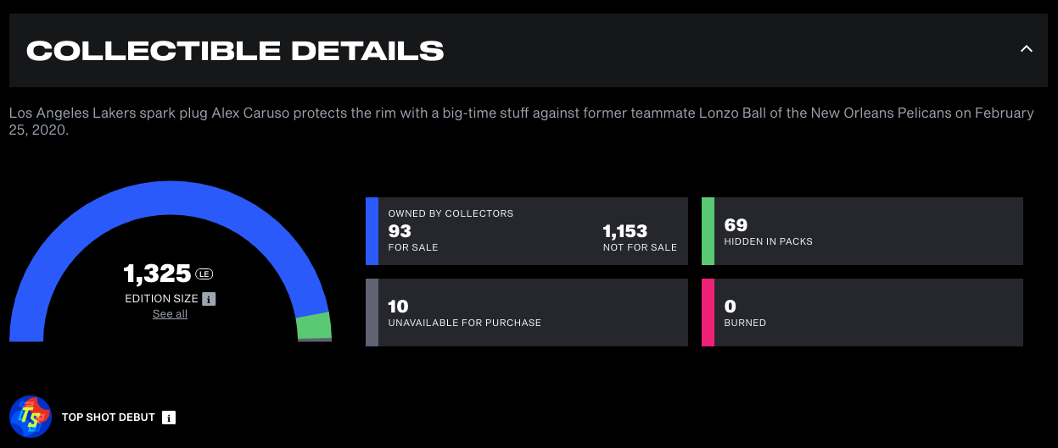This screenshot has width=1058, height=448.
Task: Click the Burned count card
Action: [862, 312]
